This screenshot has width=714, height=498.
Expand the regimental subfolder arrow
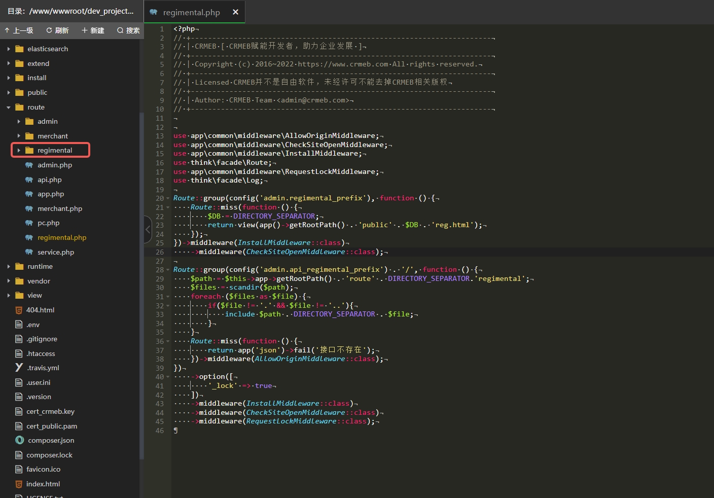[19, 151]
